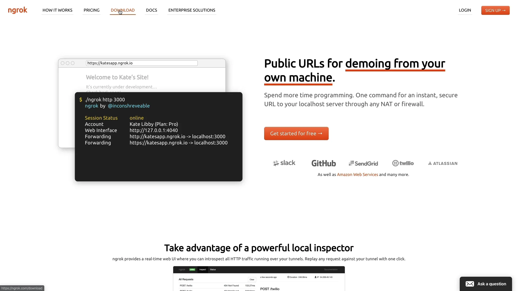518x291 pixels.
Task: Click the GitHub logo
Action: coord(323,163)
